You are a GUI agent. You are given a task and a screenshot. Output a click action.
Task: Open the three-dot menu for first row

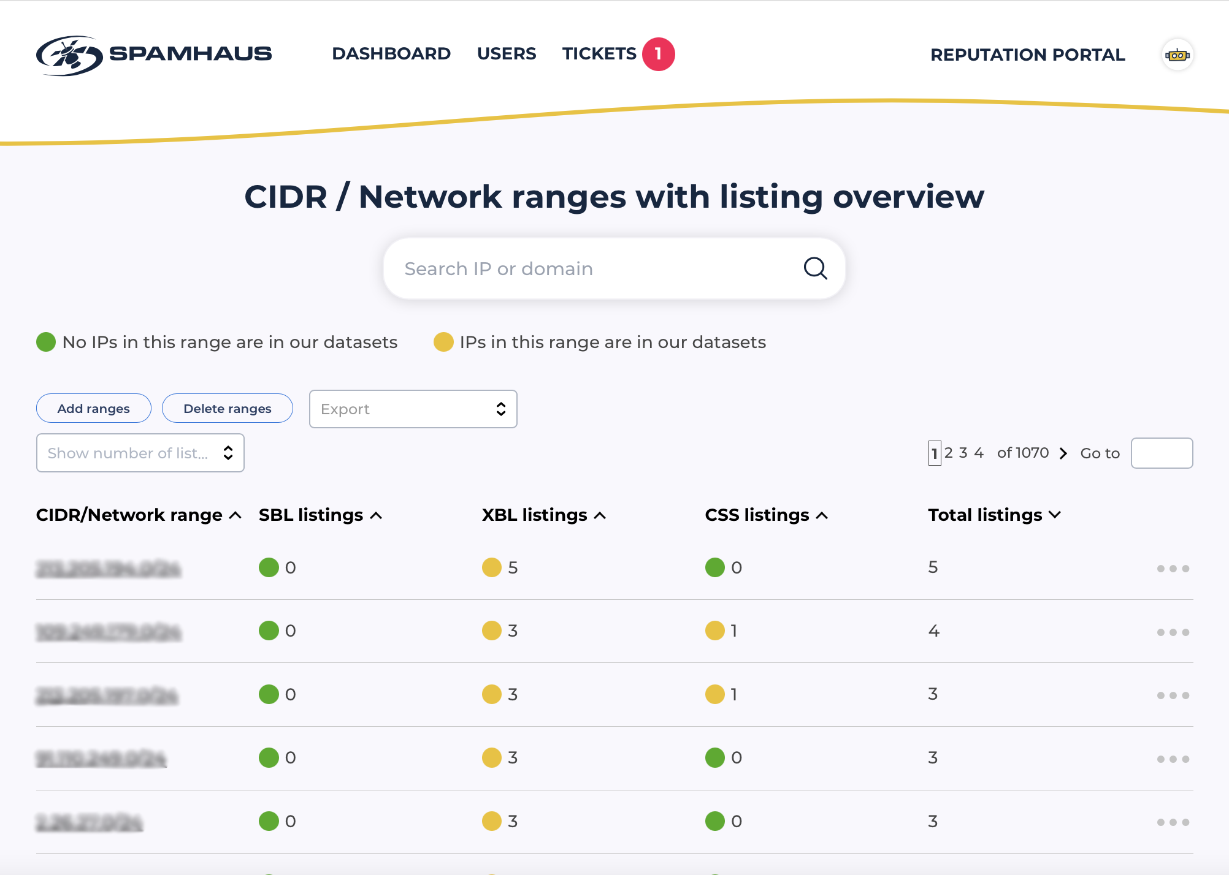(1173, 569)
